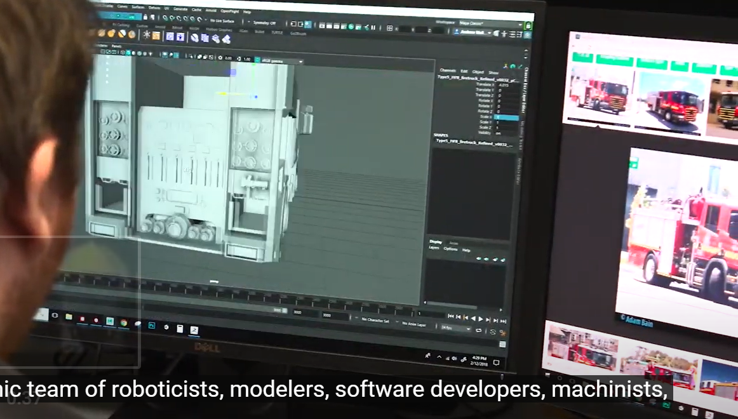Screen dimensions: 738x419
Task: Switch to Display tab in Layer Editor
Action: (436, 242)
